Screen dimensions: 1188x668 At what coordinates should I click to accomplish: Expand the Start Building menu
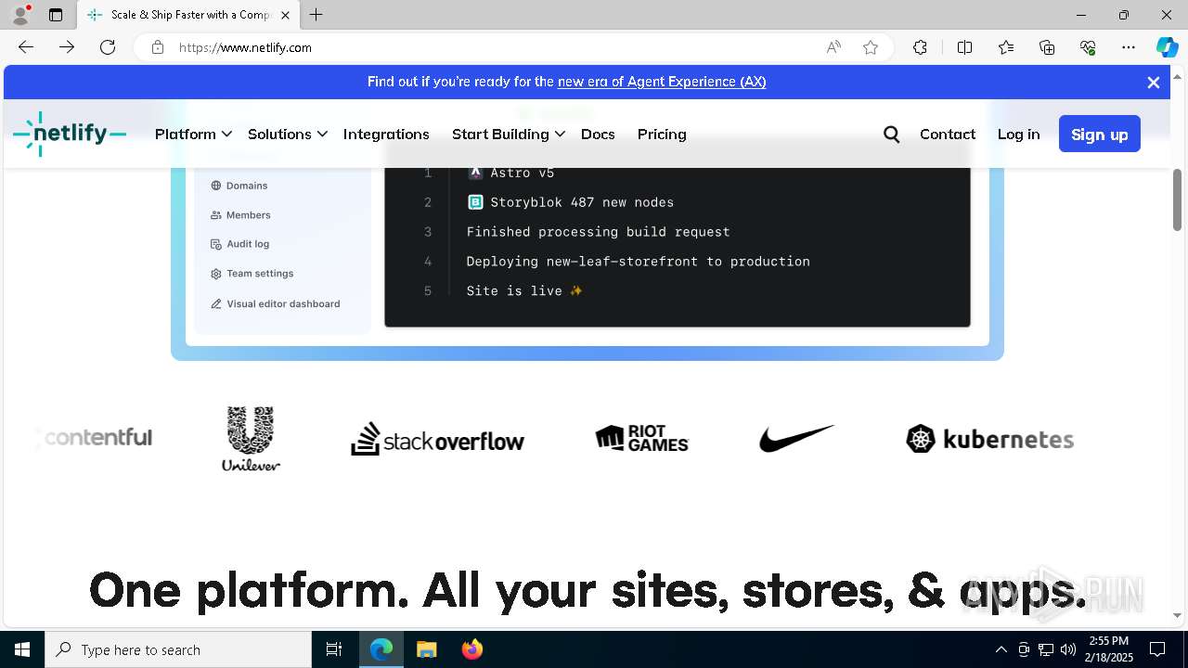tap(509, 135)
